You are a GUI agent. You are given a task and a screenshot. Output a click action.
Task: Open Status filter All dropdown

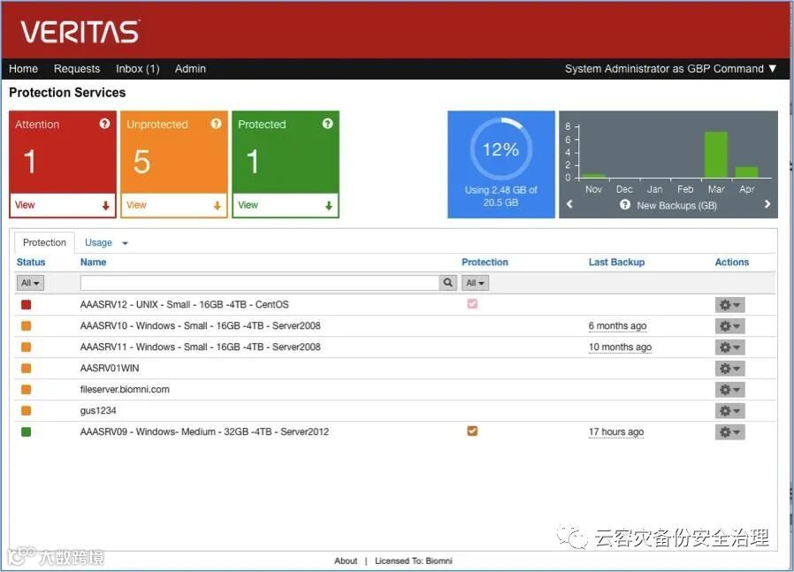click(x=30, y=283)
